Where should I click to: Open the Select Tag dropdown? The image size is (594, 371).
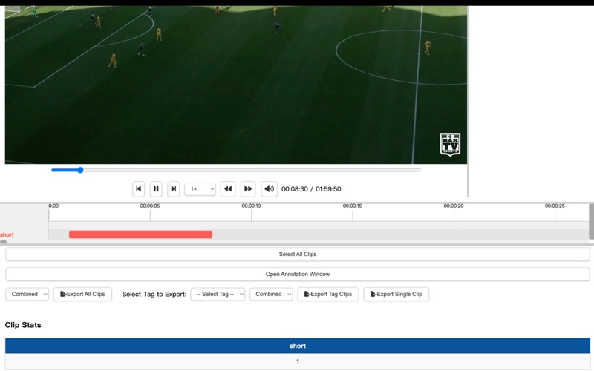click(218, 294)
